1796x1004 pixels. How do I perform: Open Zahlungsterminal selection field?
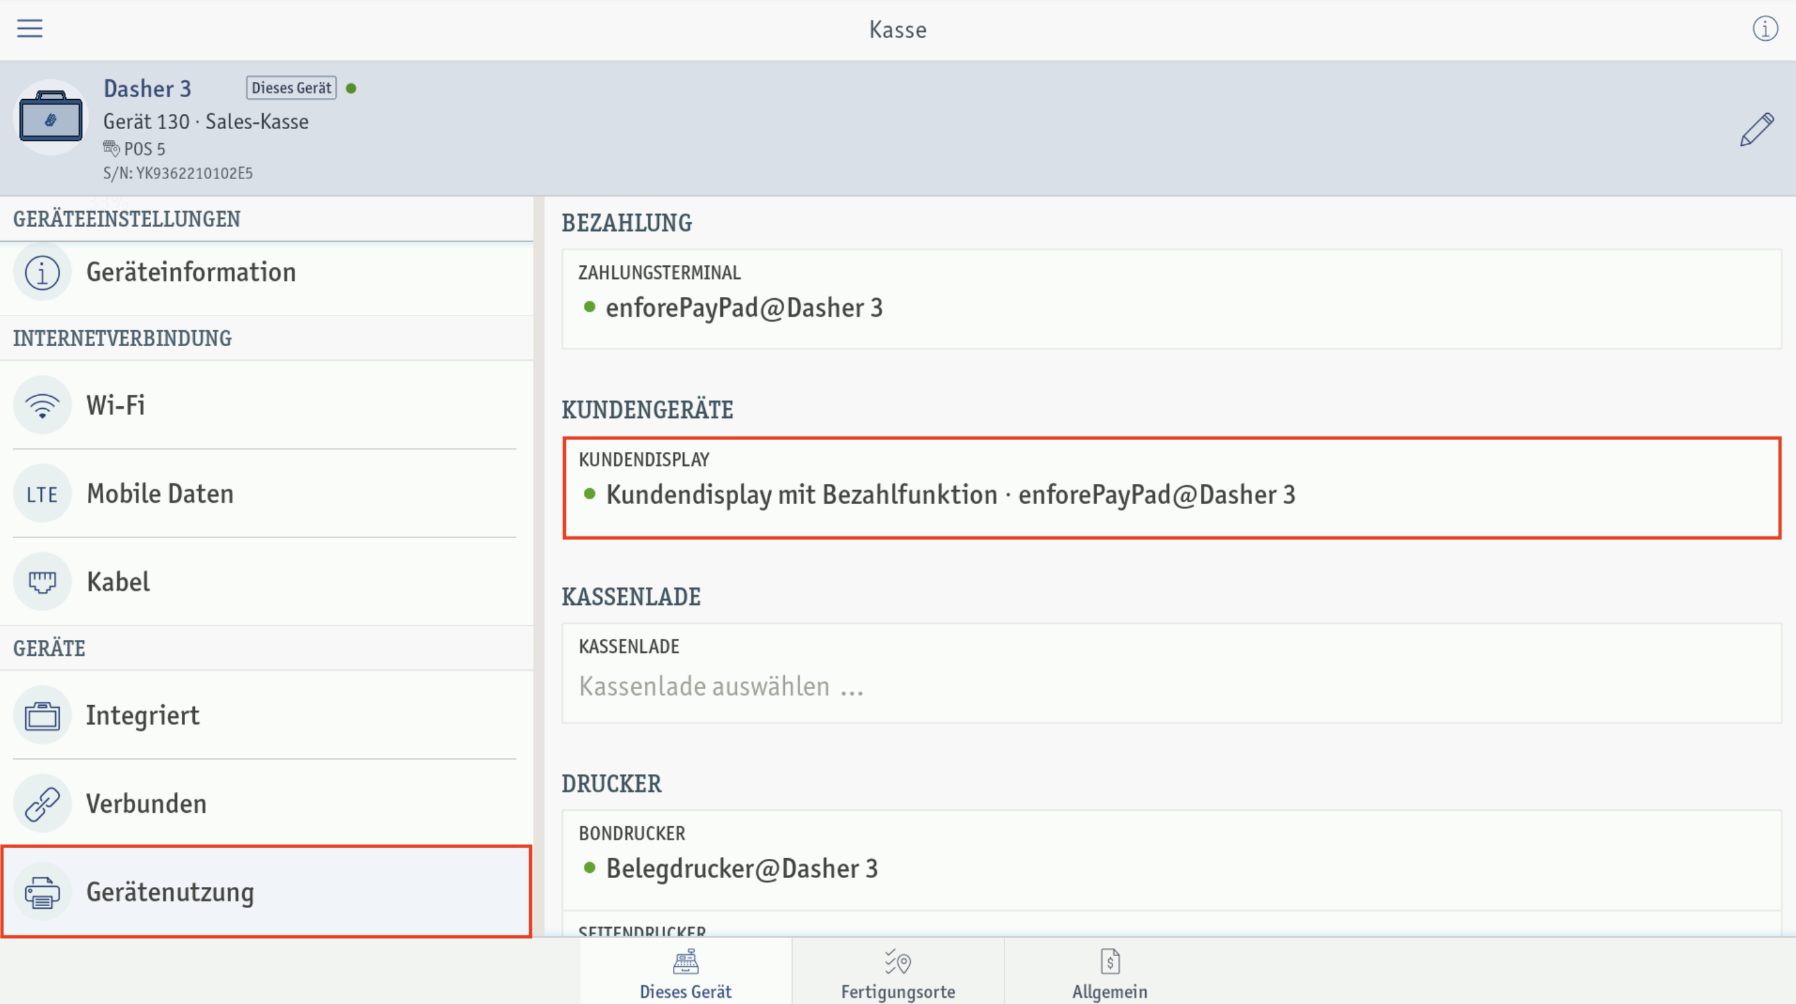click(x=1172, y=299)
